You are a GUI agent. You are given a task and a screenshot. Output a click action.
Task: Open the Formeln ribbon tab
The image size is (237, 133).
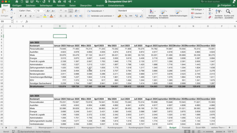click(x=61, y=6)
